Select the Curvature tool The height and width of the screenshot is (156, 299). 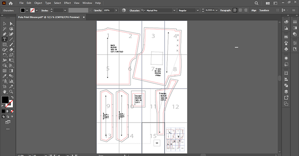(x=11, y=34)
